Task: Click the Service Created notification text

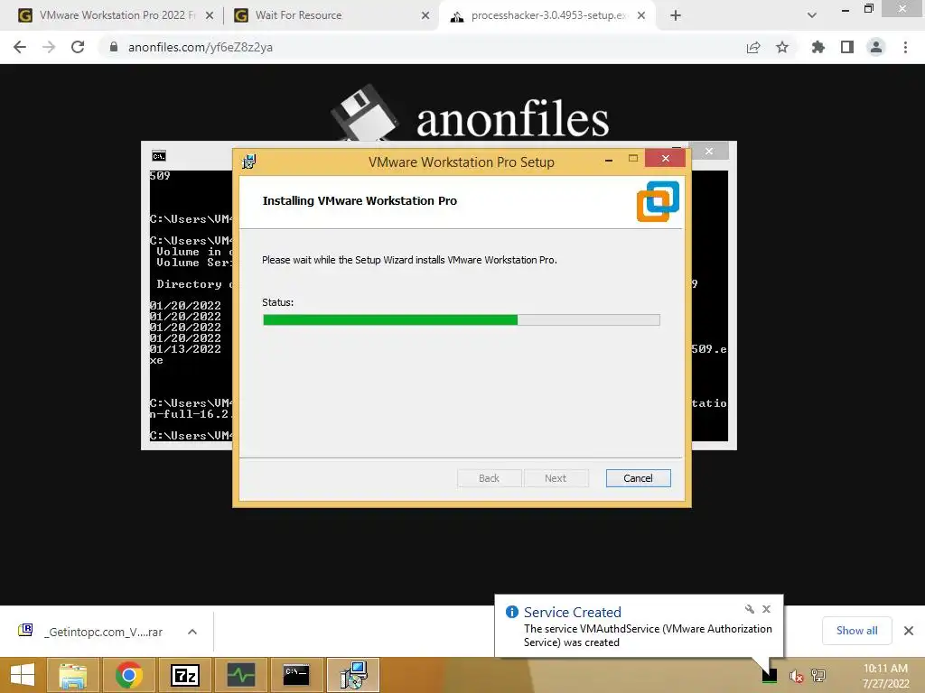Action: pos(648,635)
